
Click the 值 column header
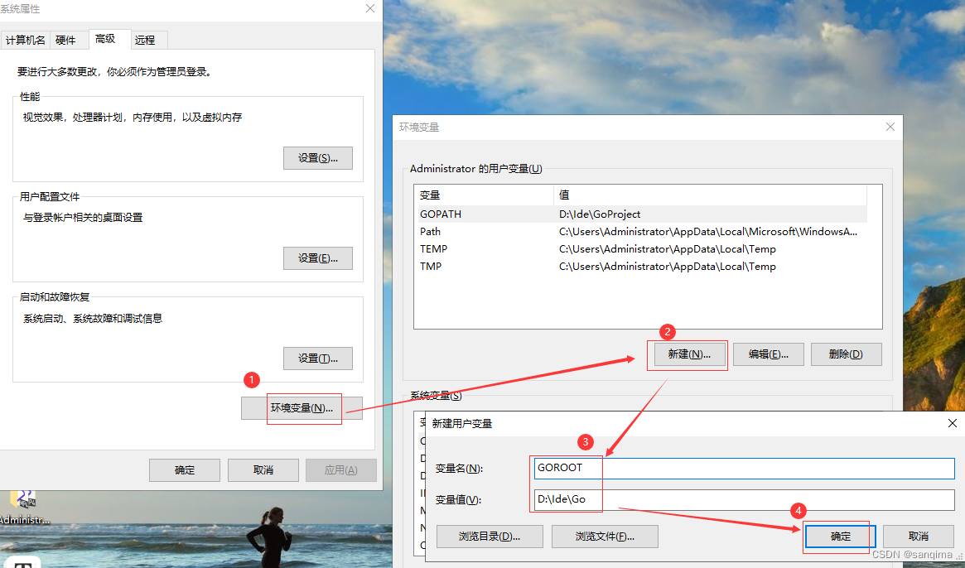pyautogui.click(x=710, y=195)
